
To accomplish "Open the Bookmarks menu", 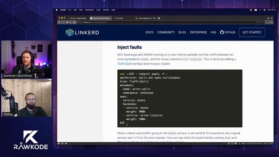I will point(89,10).
